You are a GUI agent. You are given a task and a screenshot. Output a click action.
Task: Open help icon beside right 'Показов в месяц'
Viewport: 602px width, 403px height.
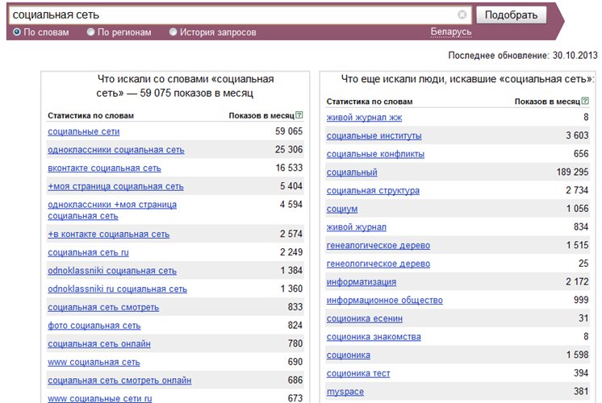point(585,101)
